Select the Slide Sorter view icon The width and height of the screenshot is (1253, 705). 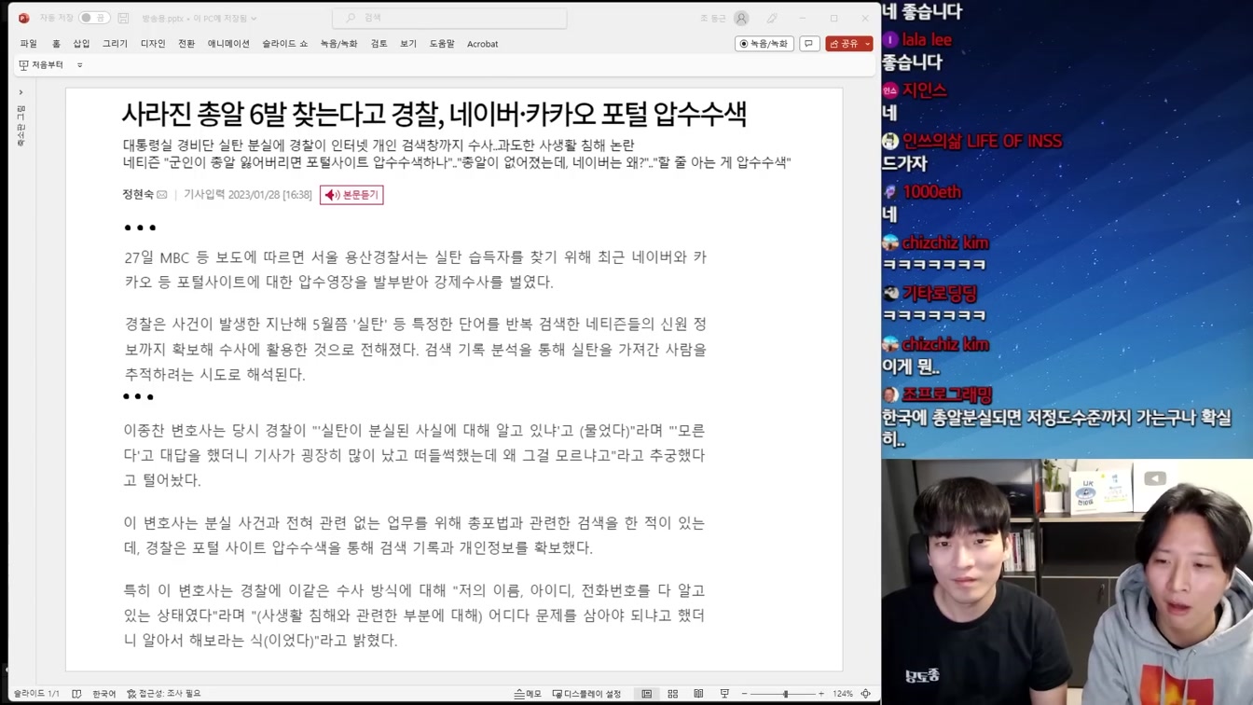coord(672,694)
